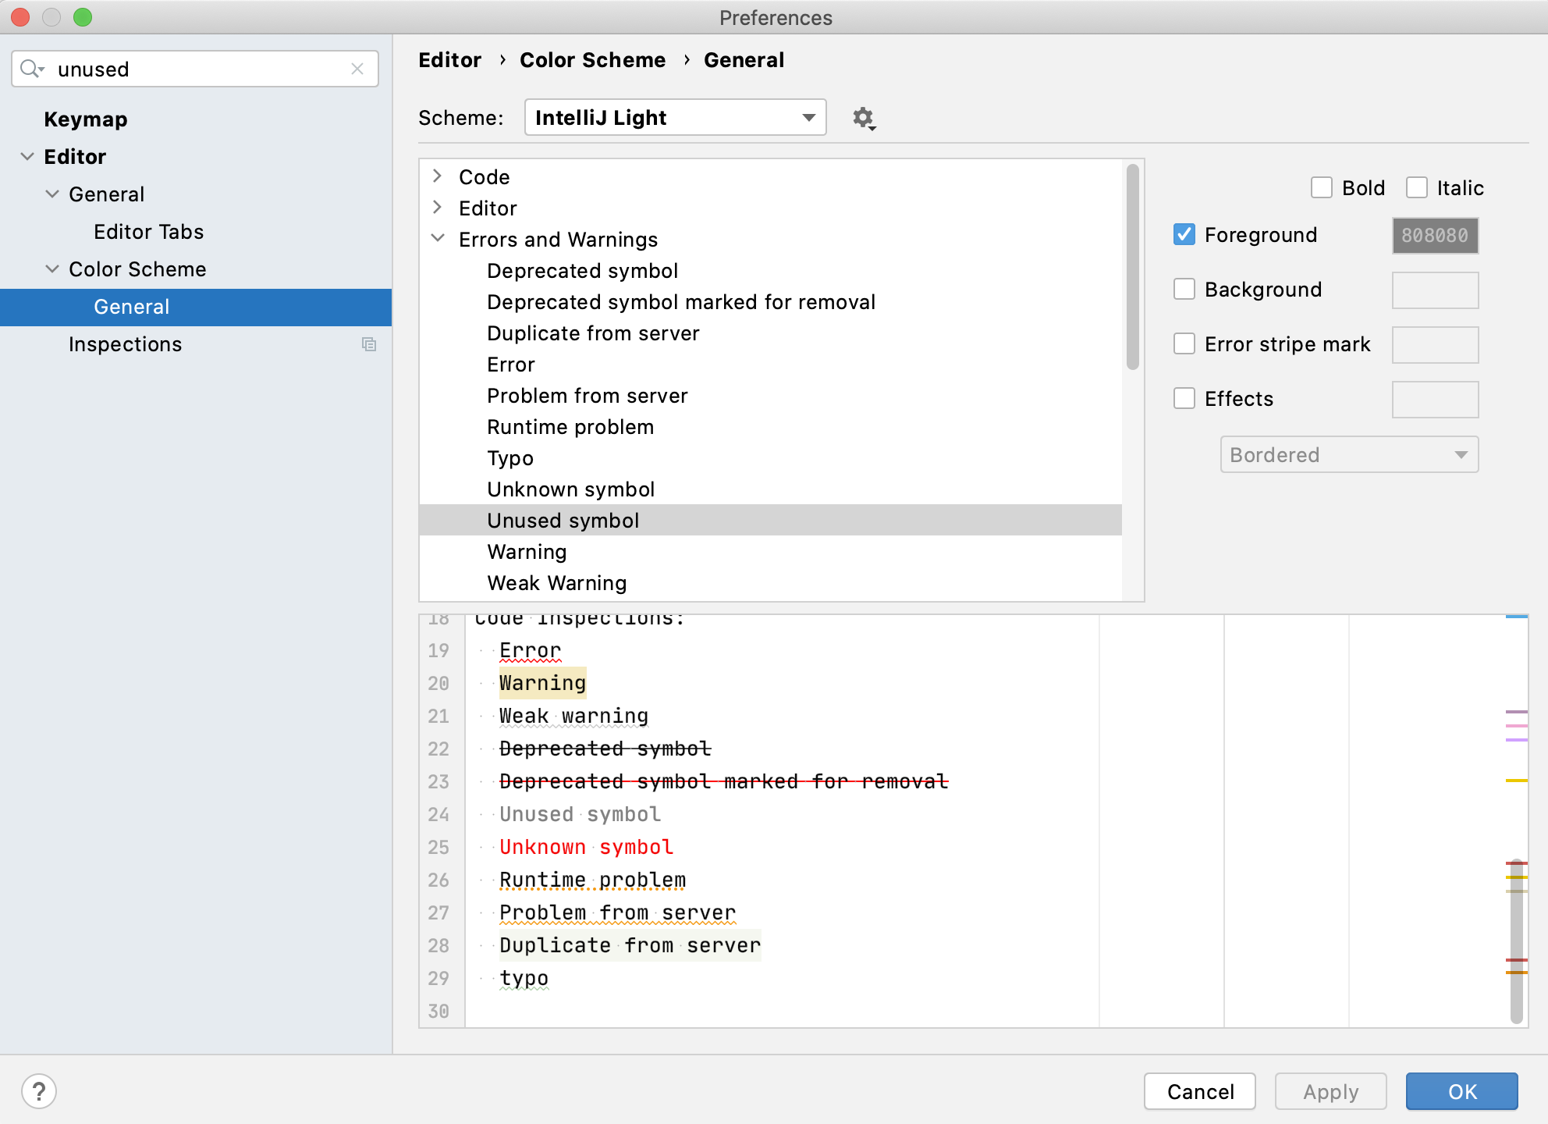This screenshot has width=1548, height=1124.
Task: Apply the changes
Action: (x=1330, y=1091)
